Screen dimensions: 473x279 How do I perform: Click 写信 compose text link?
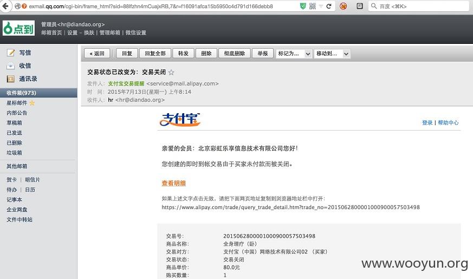[x=25, y=53]
